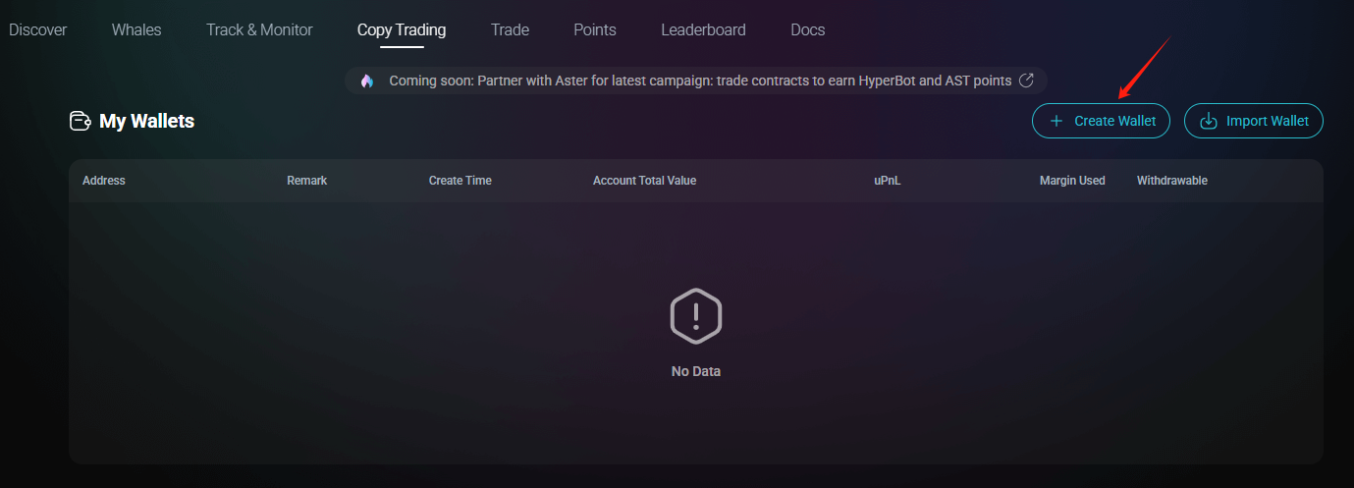Go to the Discover tab
The width and height of the screenshot is (1354, 488).
[37, 29]
